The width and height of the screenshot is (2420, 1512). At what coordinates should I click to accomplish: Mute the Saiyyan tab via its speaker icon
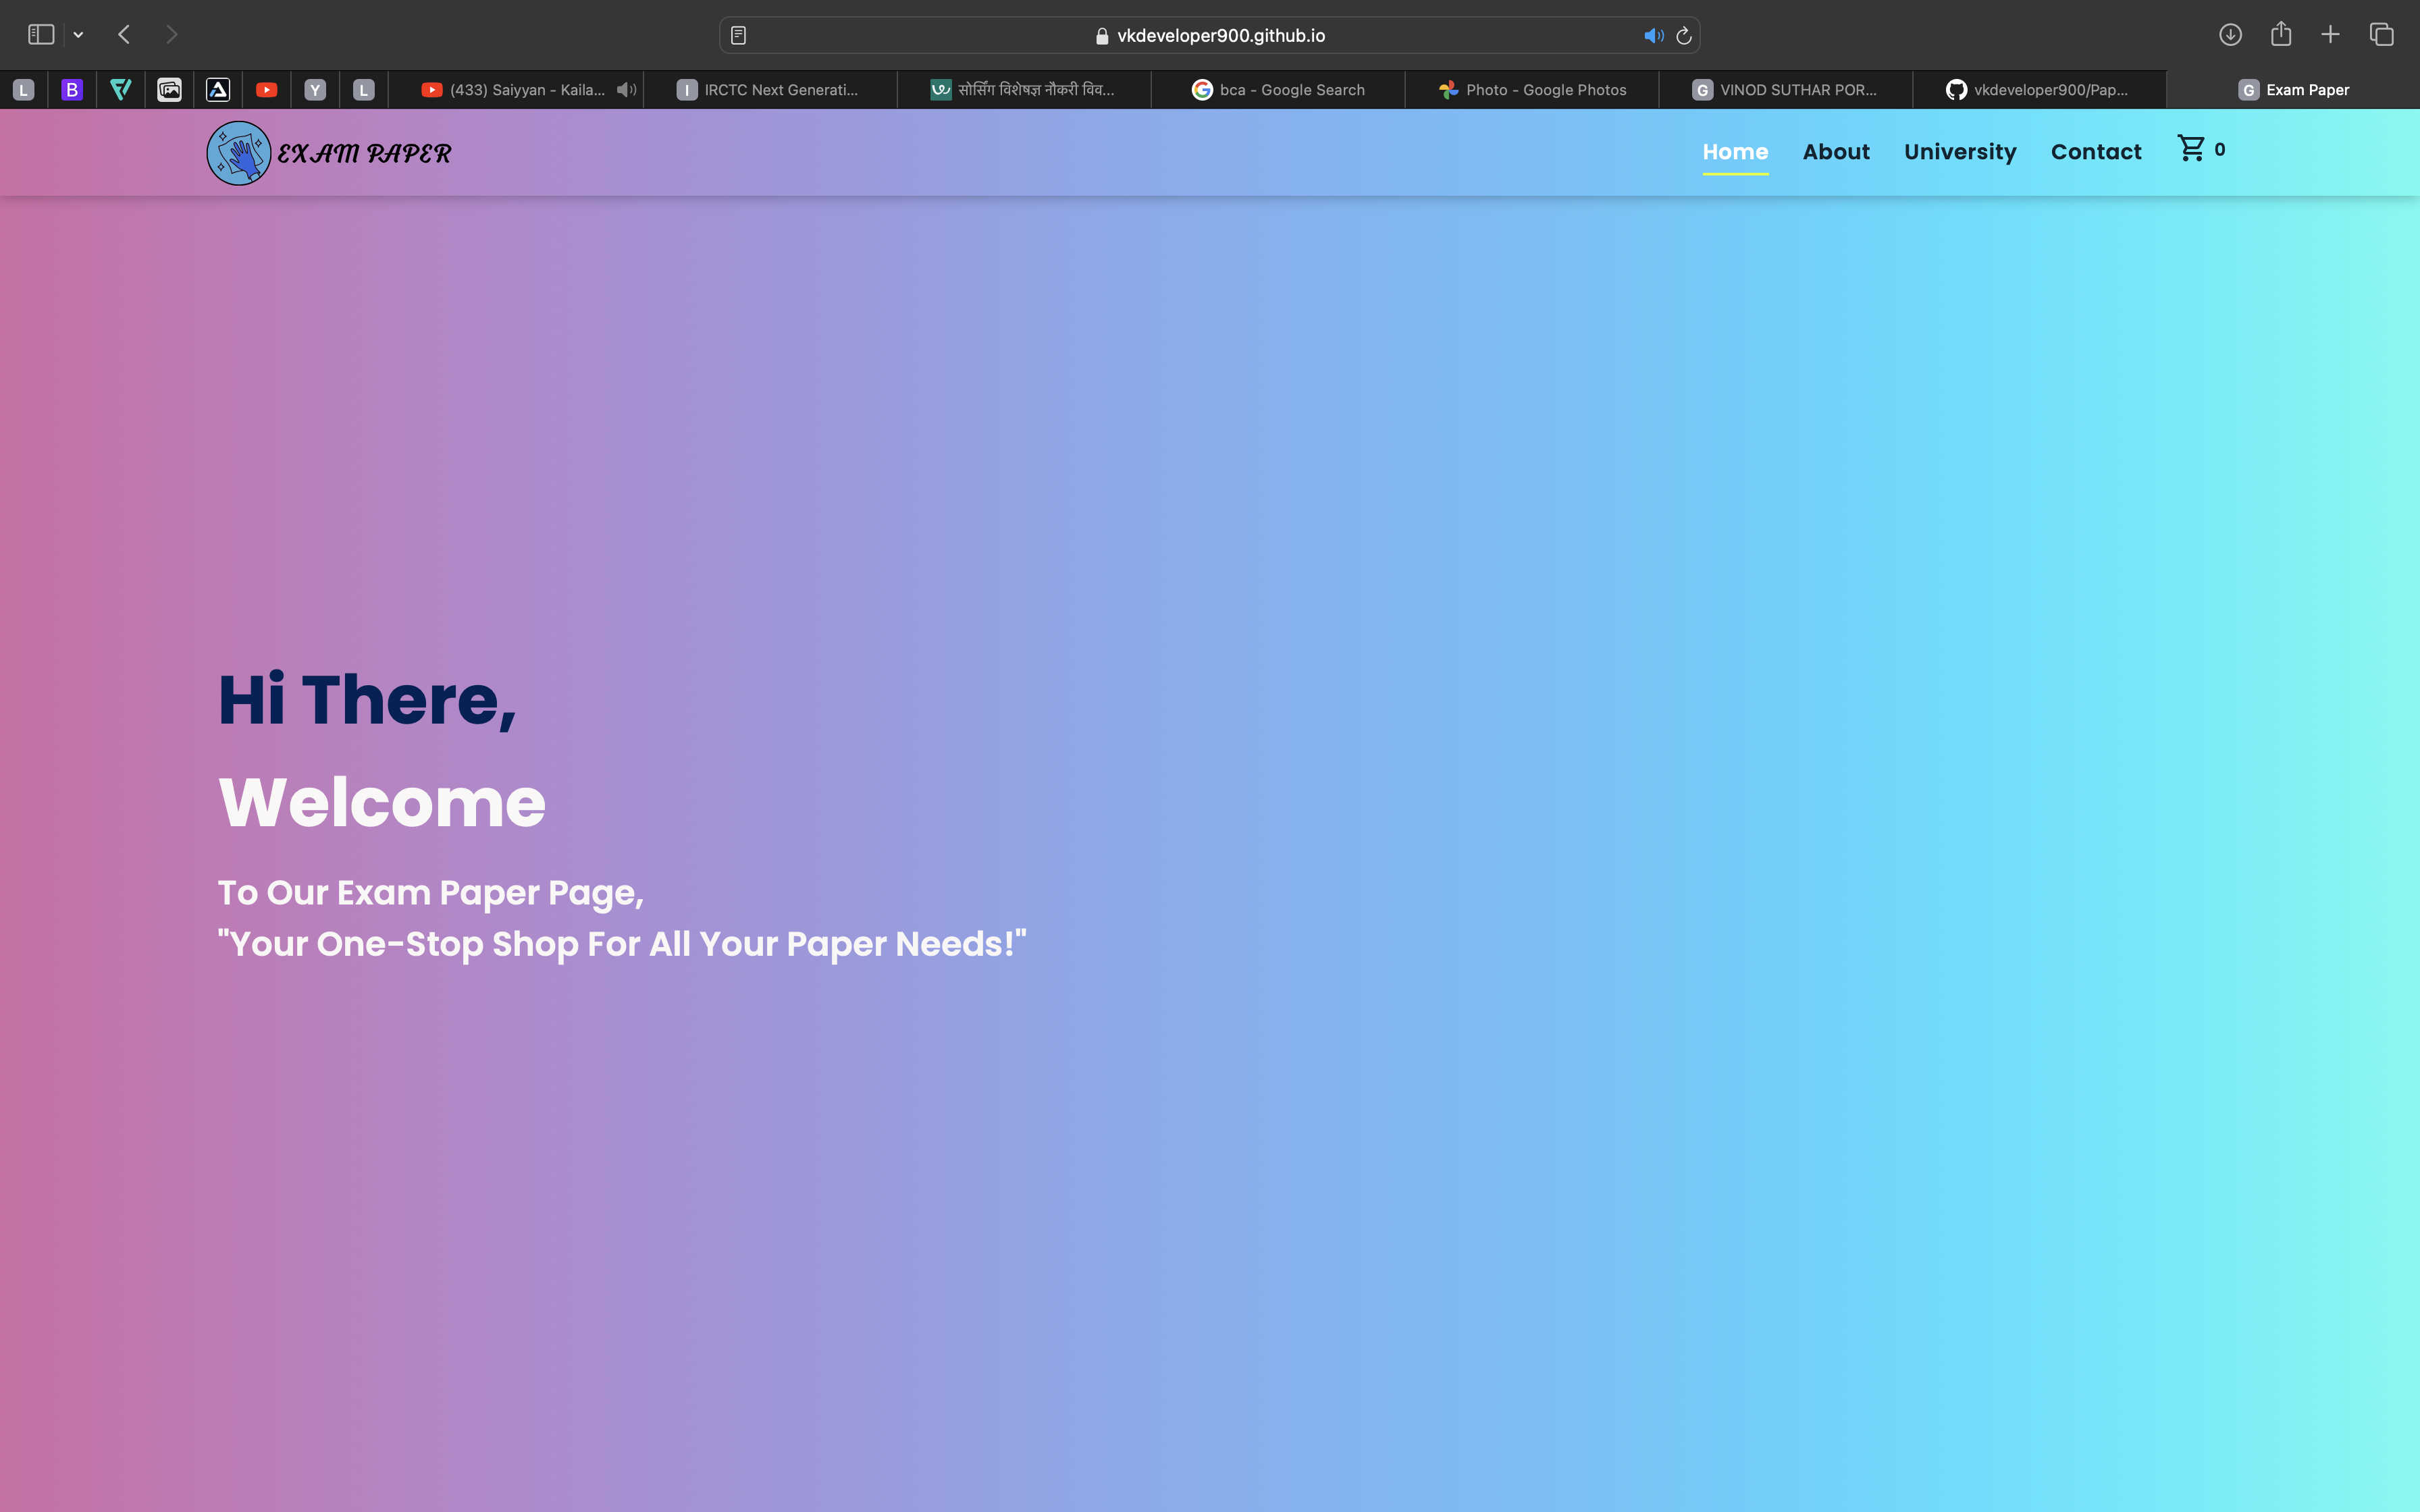coord(627,90)
